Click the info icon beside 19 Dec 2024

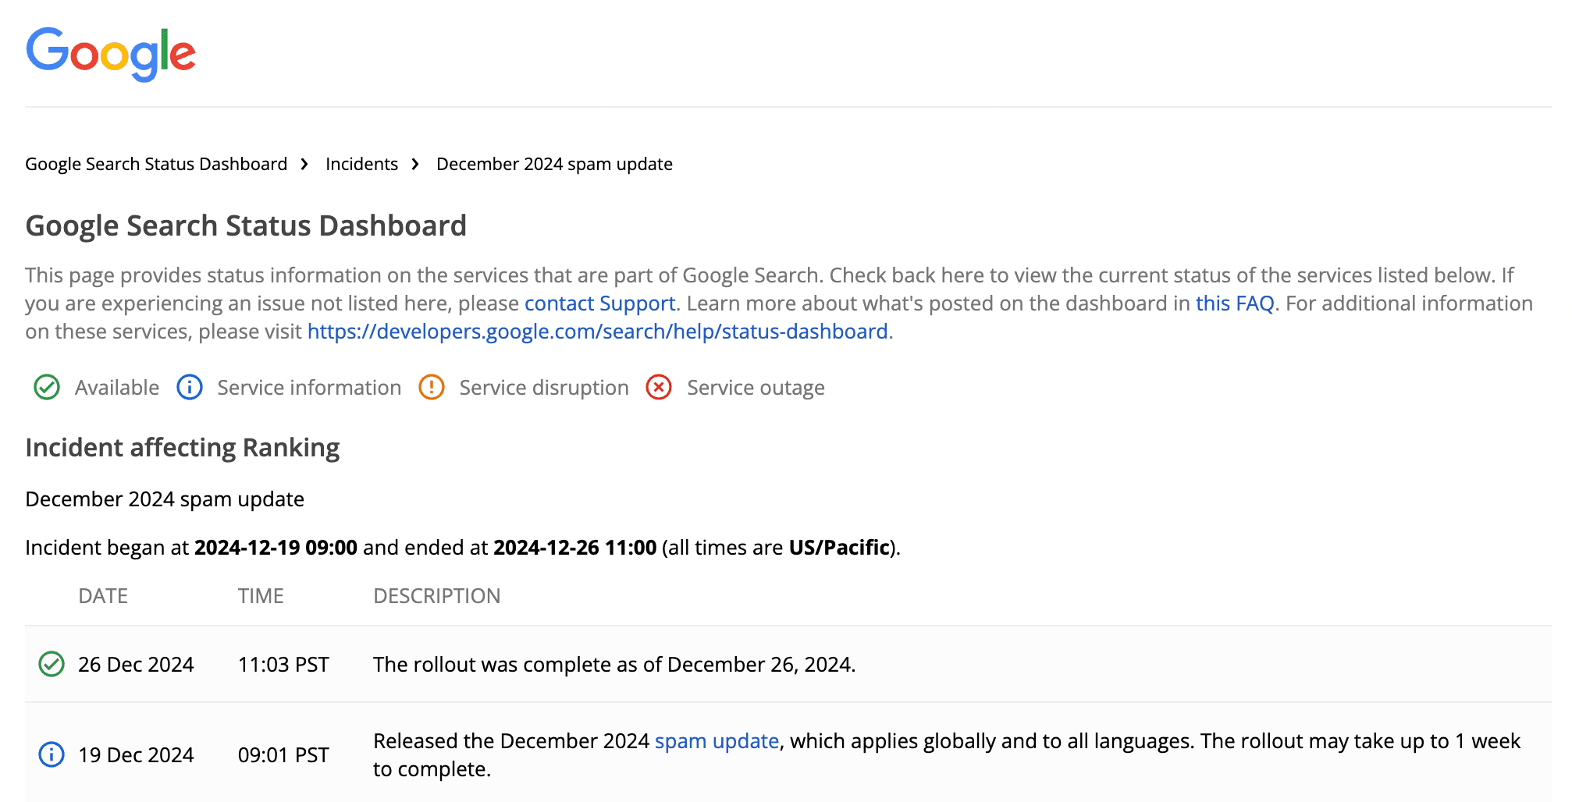coord(52,754)
